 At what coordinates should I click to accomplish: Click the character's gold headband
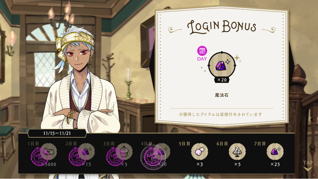(x=75, y=43)
